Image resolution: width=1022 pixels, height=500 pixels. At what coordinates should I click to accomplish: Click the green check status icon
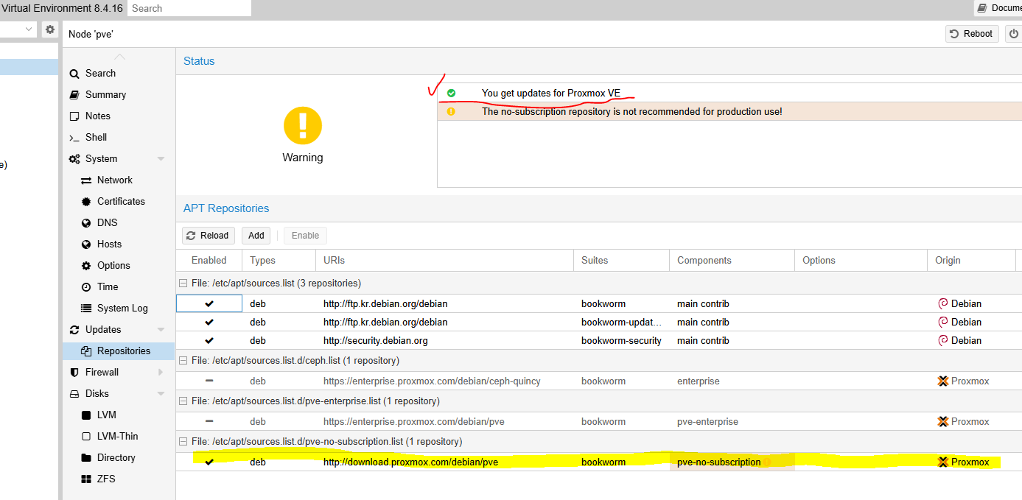point(451,93)
